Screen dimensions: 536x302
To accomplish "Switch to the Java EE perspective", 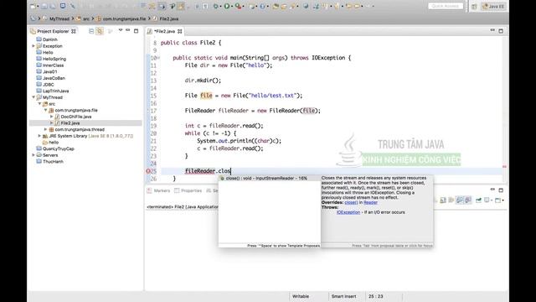I will 493,7.
